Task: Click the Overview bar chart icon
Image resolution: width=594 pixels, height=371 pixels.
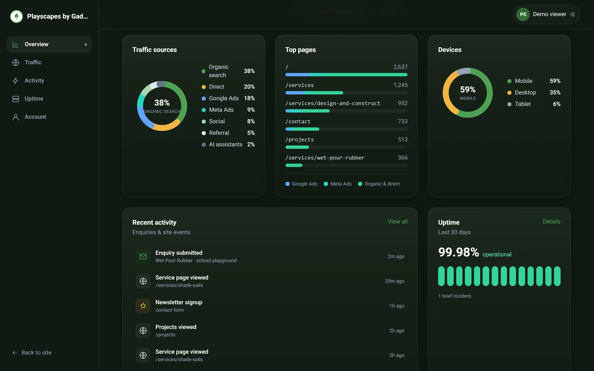Action: (x=16, y=45)
